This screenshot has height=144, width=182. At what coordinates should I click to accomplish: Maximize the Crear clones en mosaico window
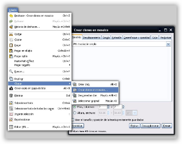[x=165, y=30]
